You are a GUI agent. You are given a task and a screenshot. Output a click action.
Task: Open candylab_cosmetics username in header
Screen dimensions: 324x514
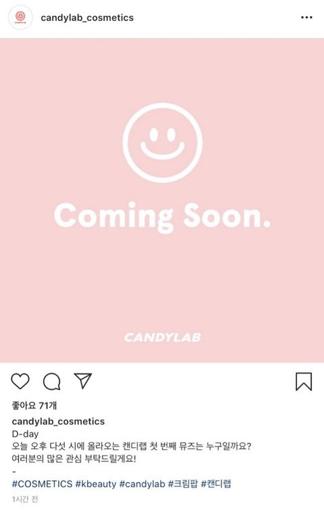pos(87,18)
